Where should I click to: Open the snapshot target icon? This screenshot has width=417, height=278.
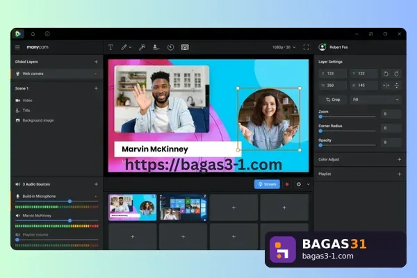coord(299,184)
